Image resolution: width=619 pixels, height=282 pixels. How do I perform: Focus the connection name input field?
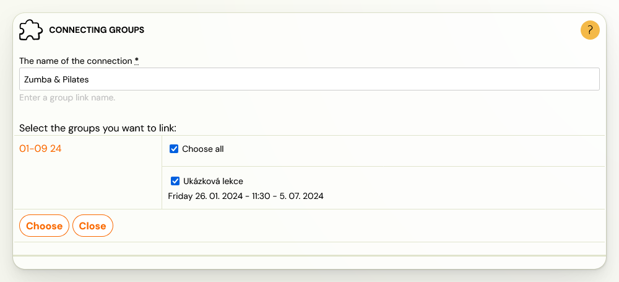(309, 79)
